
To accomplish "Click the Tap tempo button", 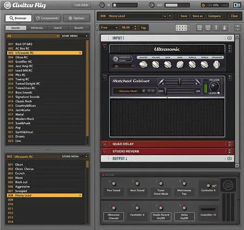I will 144,28.
